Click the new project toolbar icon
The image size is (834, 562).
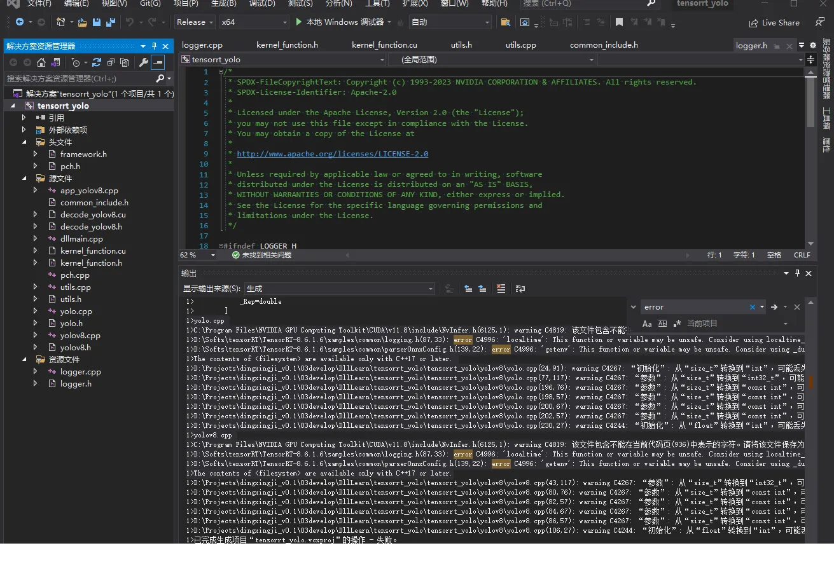60,22
